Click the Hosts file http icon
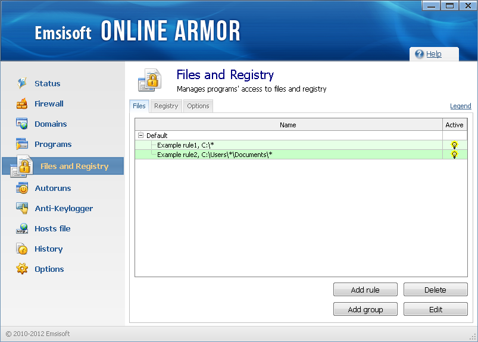 (22, 228)
